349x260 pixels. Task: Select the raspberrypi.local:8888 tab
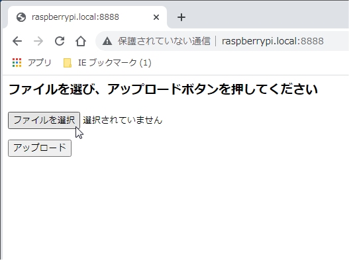pos(87,17)
